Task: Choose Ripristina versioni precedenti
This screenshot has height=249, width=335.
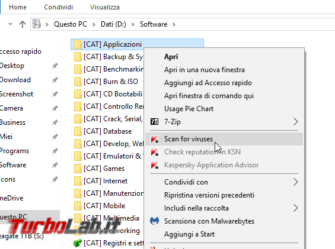Action: pos(209,195)
